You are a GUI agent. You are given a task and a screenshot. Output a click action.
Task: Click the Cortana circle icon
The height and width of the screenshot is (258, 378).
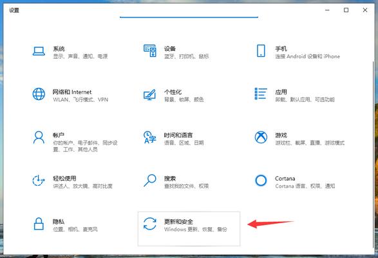(x=261, y=181)
